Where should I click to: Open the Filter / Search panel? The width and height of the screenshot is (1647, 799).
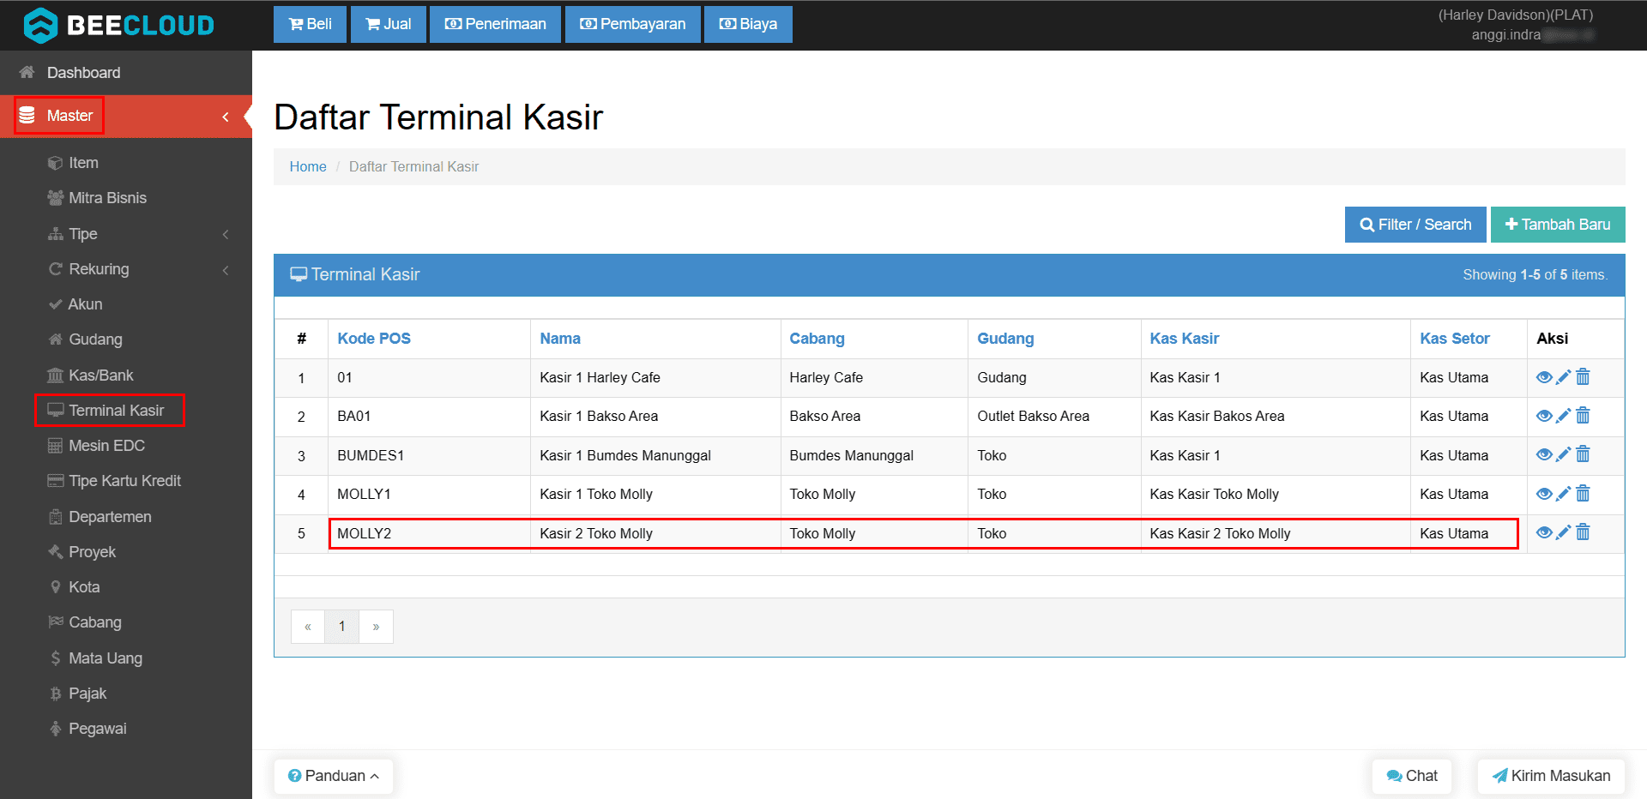tap(1415, 225)
